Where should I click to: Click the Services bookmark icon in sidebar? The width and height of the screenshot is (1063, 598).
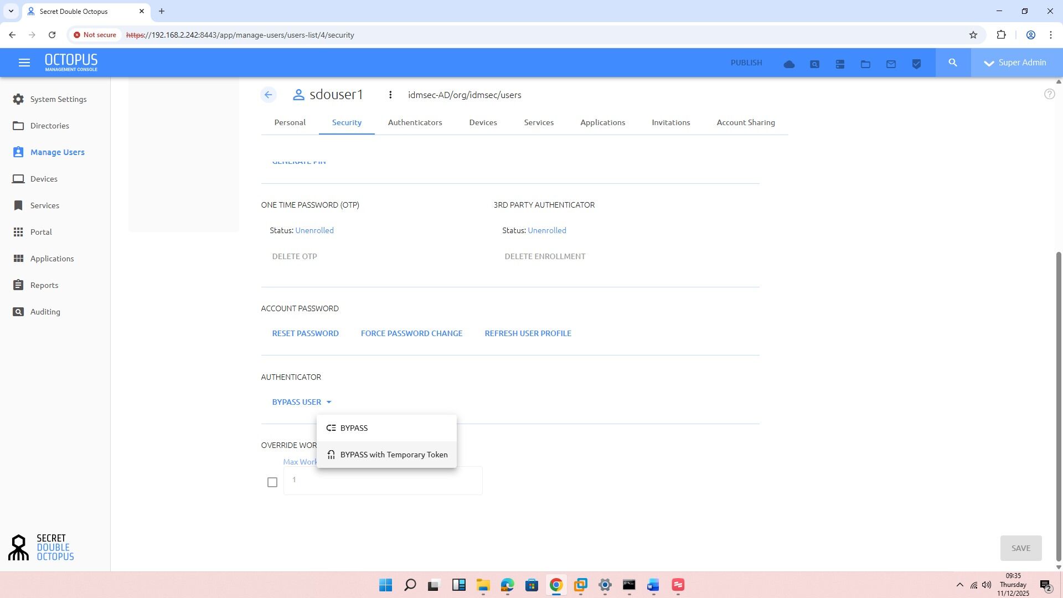(x=18, y=205)
